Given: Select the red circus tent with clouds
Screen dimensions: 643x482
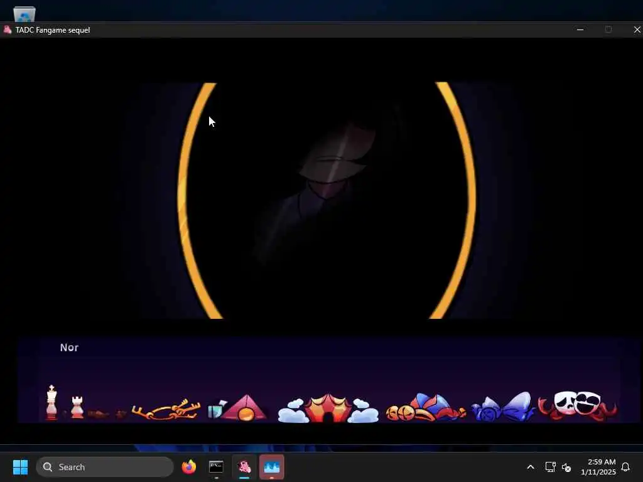Looking at the screenshot, I should pos(328,408).
